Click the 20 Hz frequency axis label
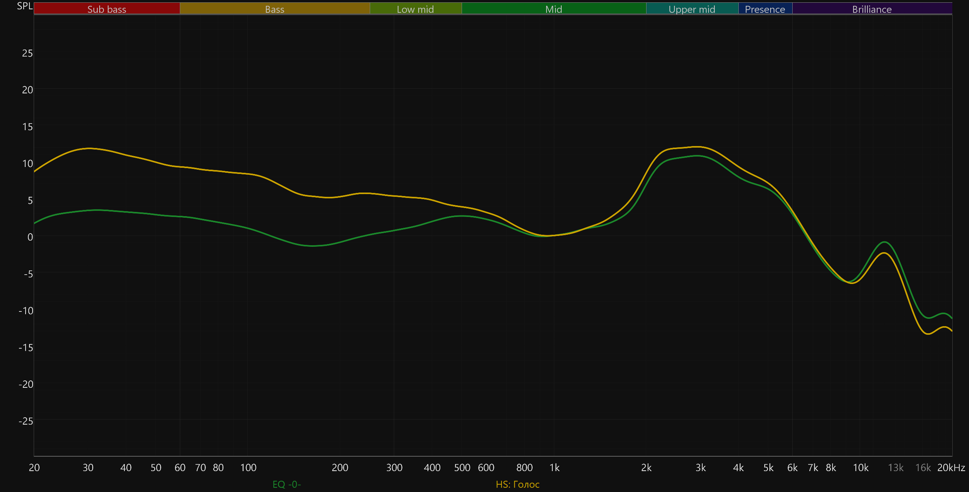 [34, 468]
